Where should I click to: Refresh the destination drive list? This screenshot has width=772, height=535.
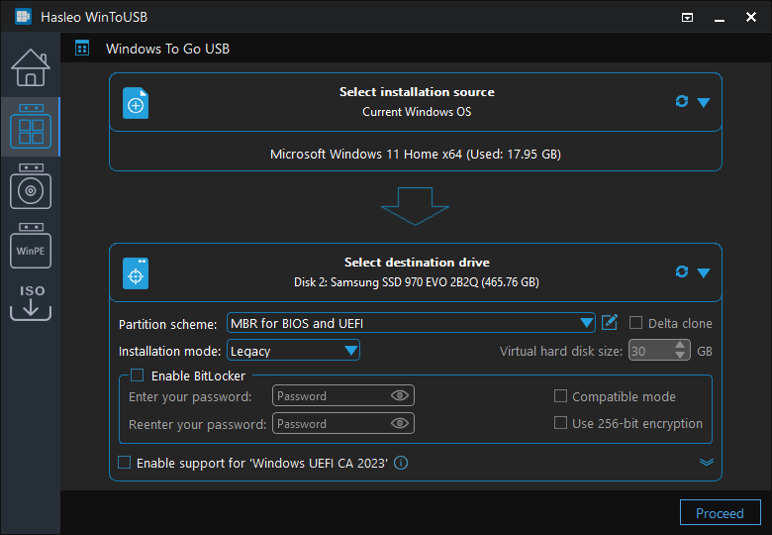(x=681, y=271)
